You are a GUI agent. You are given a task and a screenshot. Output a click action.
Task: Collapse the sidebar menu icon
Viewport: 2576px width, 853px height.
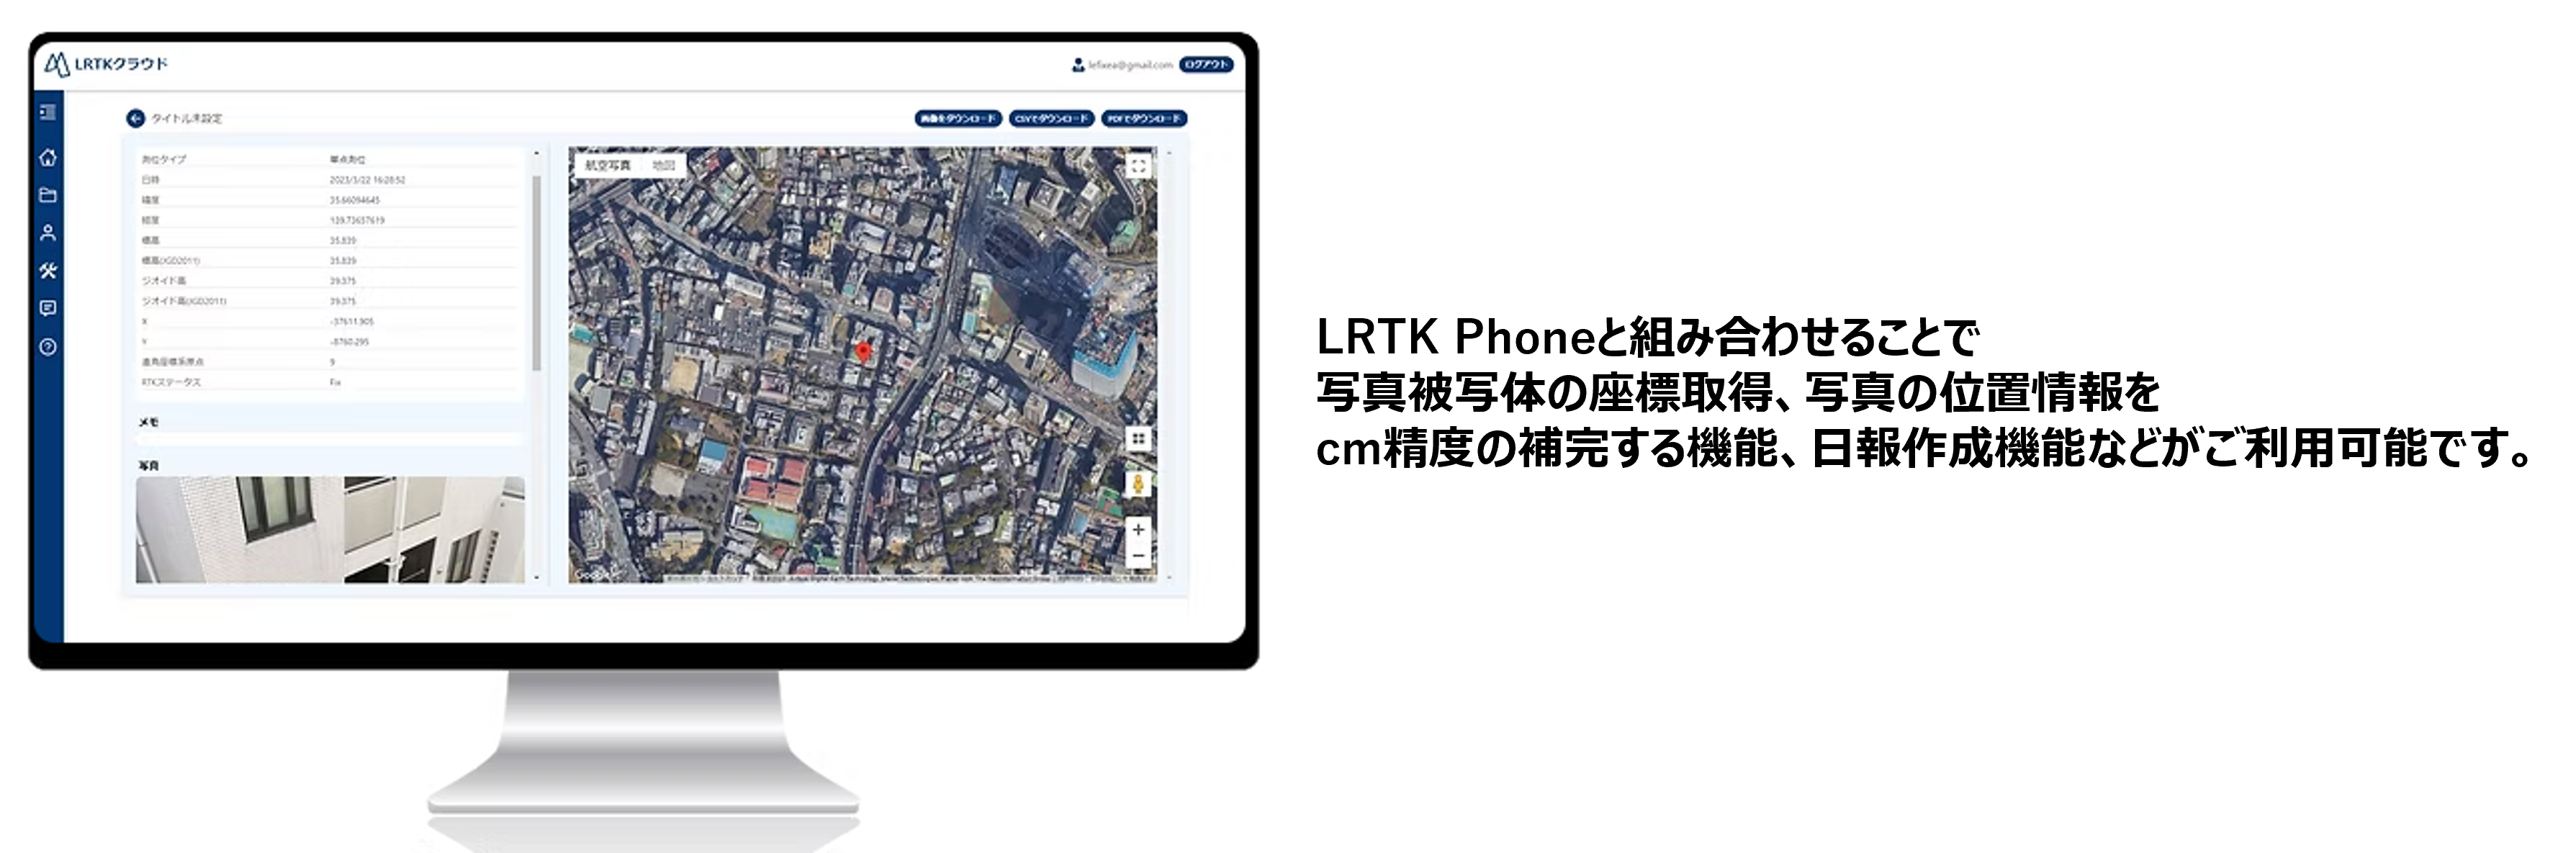click(x=47, y=113)
